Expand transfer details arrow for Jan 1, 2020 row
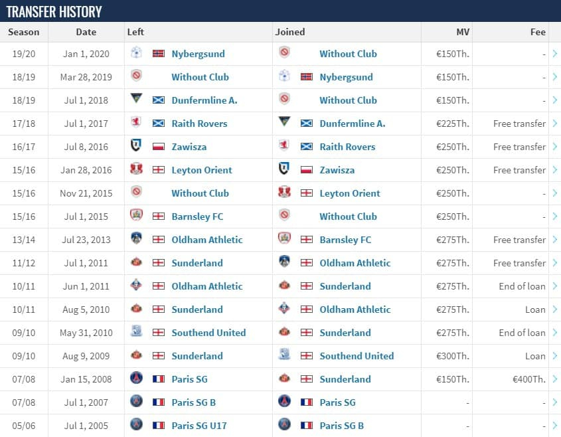 (554, 54)
